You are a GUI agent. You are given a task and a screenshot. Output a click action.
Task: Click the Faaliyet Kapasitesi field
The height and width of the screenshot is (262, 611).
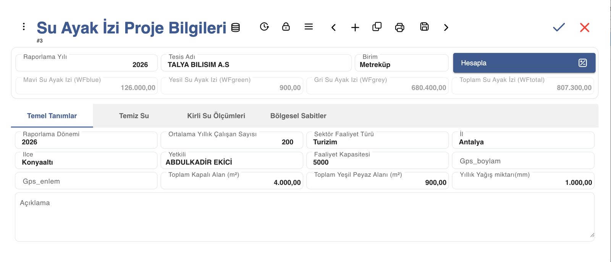(x=377, y=161)
